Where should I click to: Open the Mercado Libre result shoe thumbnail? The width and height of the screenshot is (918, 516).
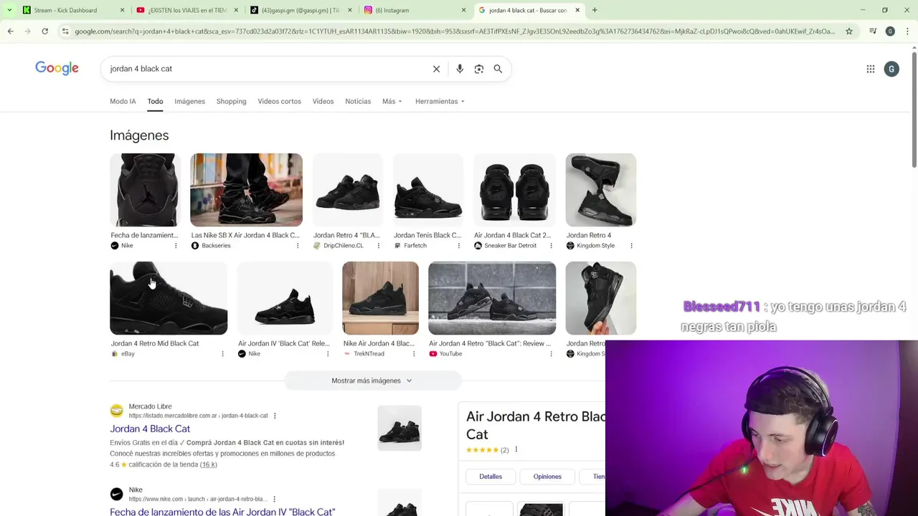tap(399, 428)
